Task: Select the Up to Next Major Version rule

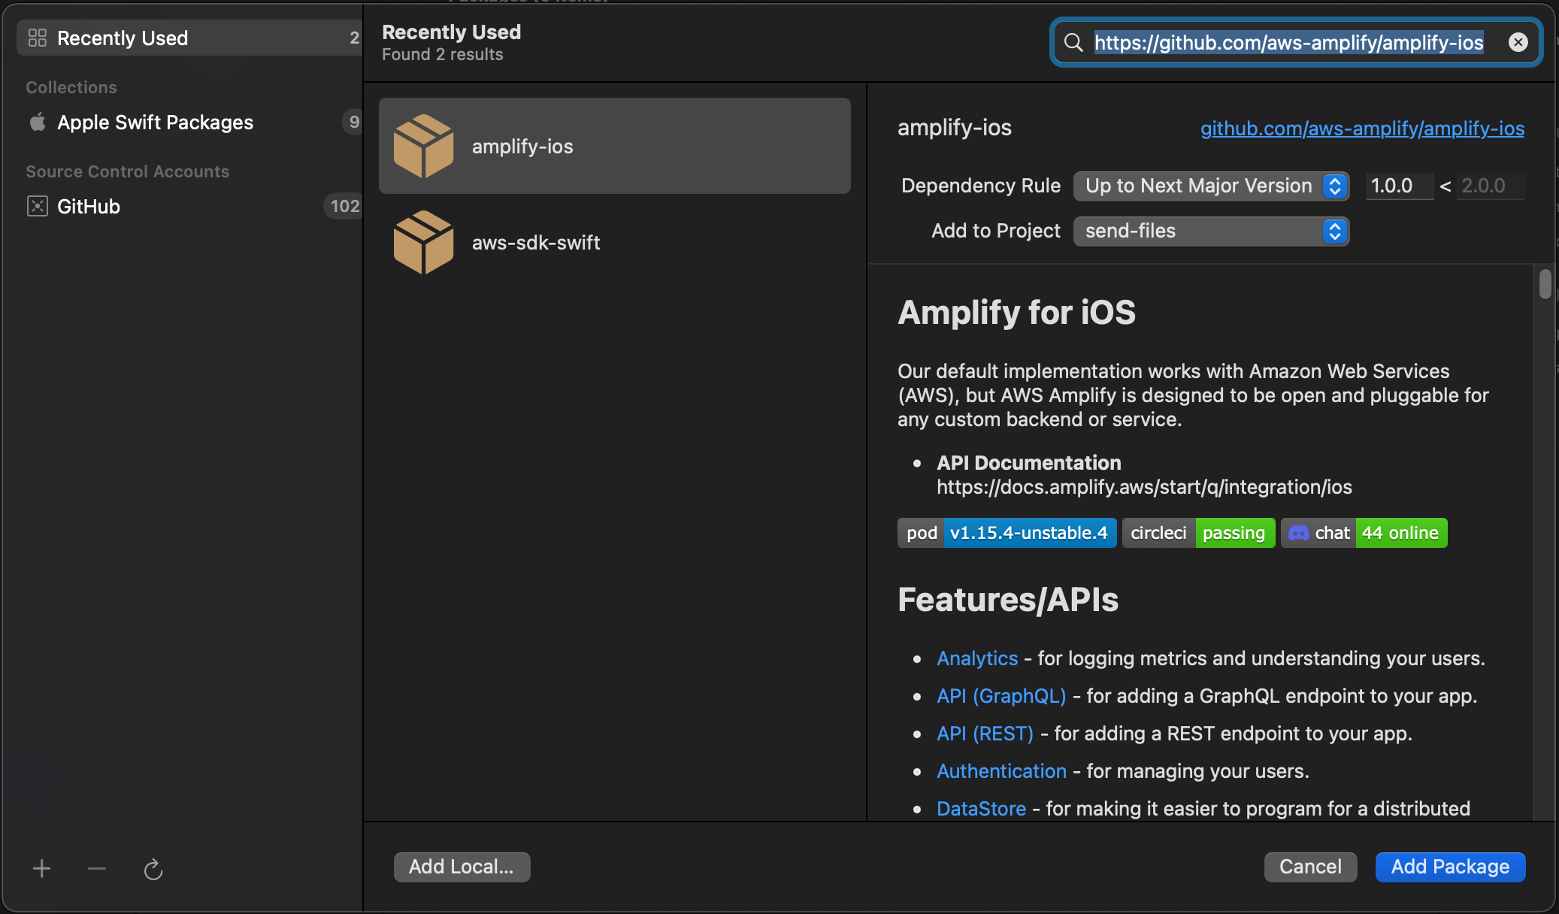Action: [1209, 185]
